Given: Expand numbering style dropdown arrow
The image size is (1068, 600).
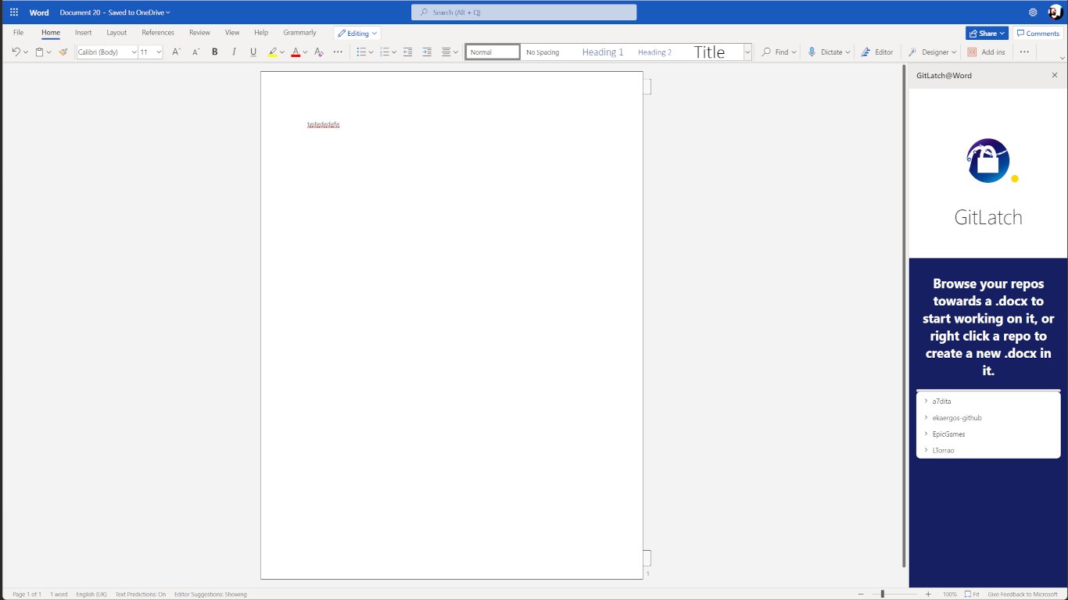Looking at the screenshot, I should pyautogui.click(x=394, y=52).
